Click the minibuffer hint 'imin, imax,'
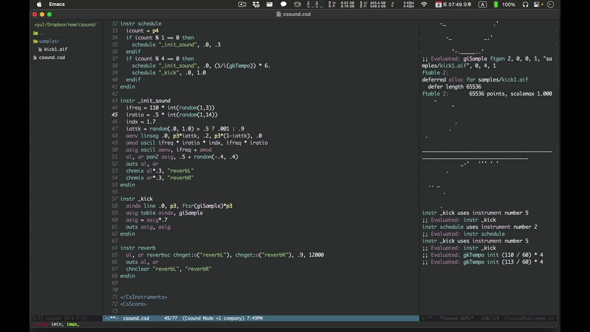 (65, 325)
